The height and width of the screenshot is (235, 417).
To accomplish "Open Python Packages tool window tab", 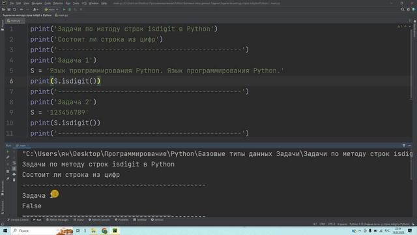I will tap(57, 220).
